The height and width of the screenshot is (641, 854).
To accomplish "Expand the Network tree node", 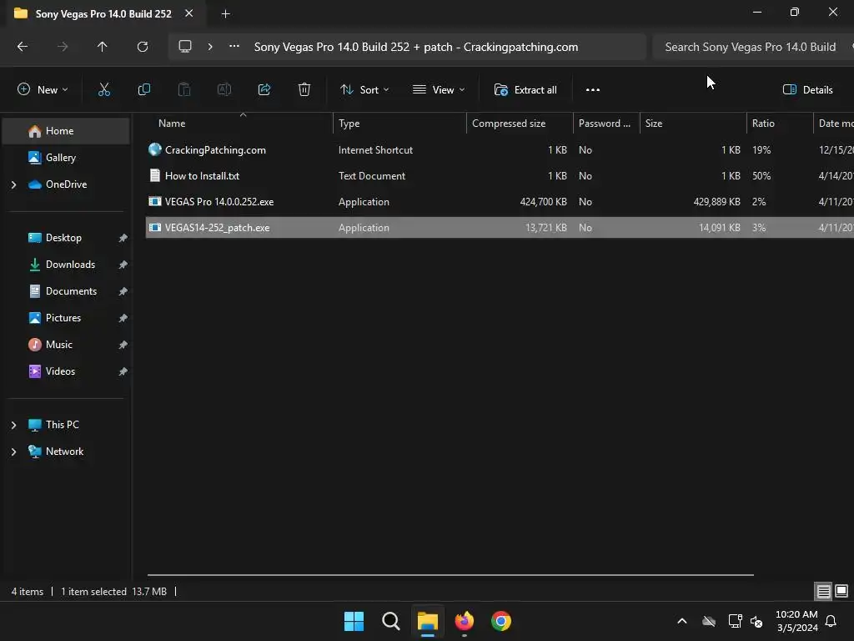I will click(x=13, y=452).
